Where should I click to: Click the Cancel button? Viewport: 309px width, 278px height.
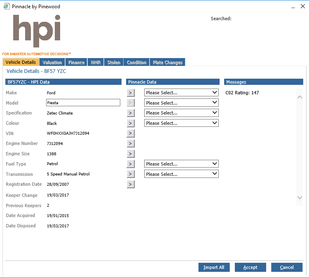[287, 267]
